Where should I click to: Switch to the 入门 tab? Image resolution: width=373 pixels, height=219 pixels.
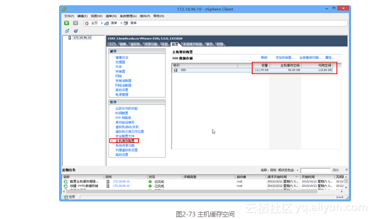[112, 44]
